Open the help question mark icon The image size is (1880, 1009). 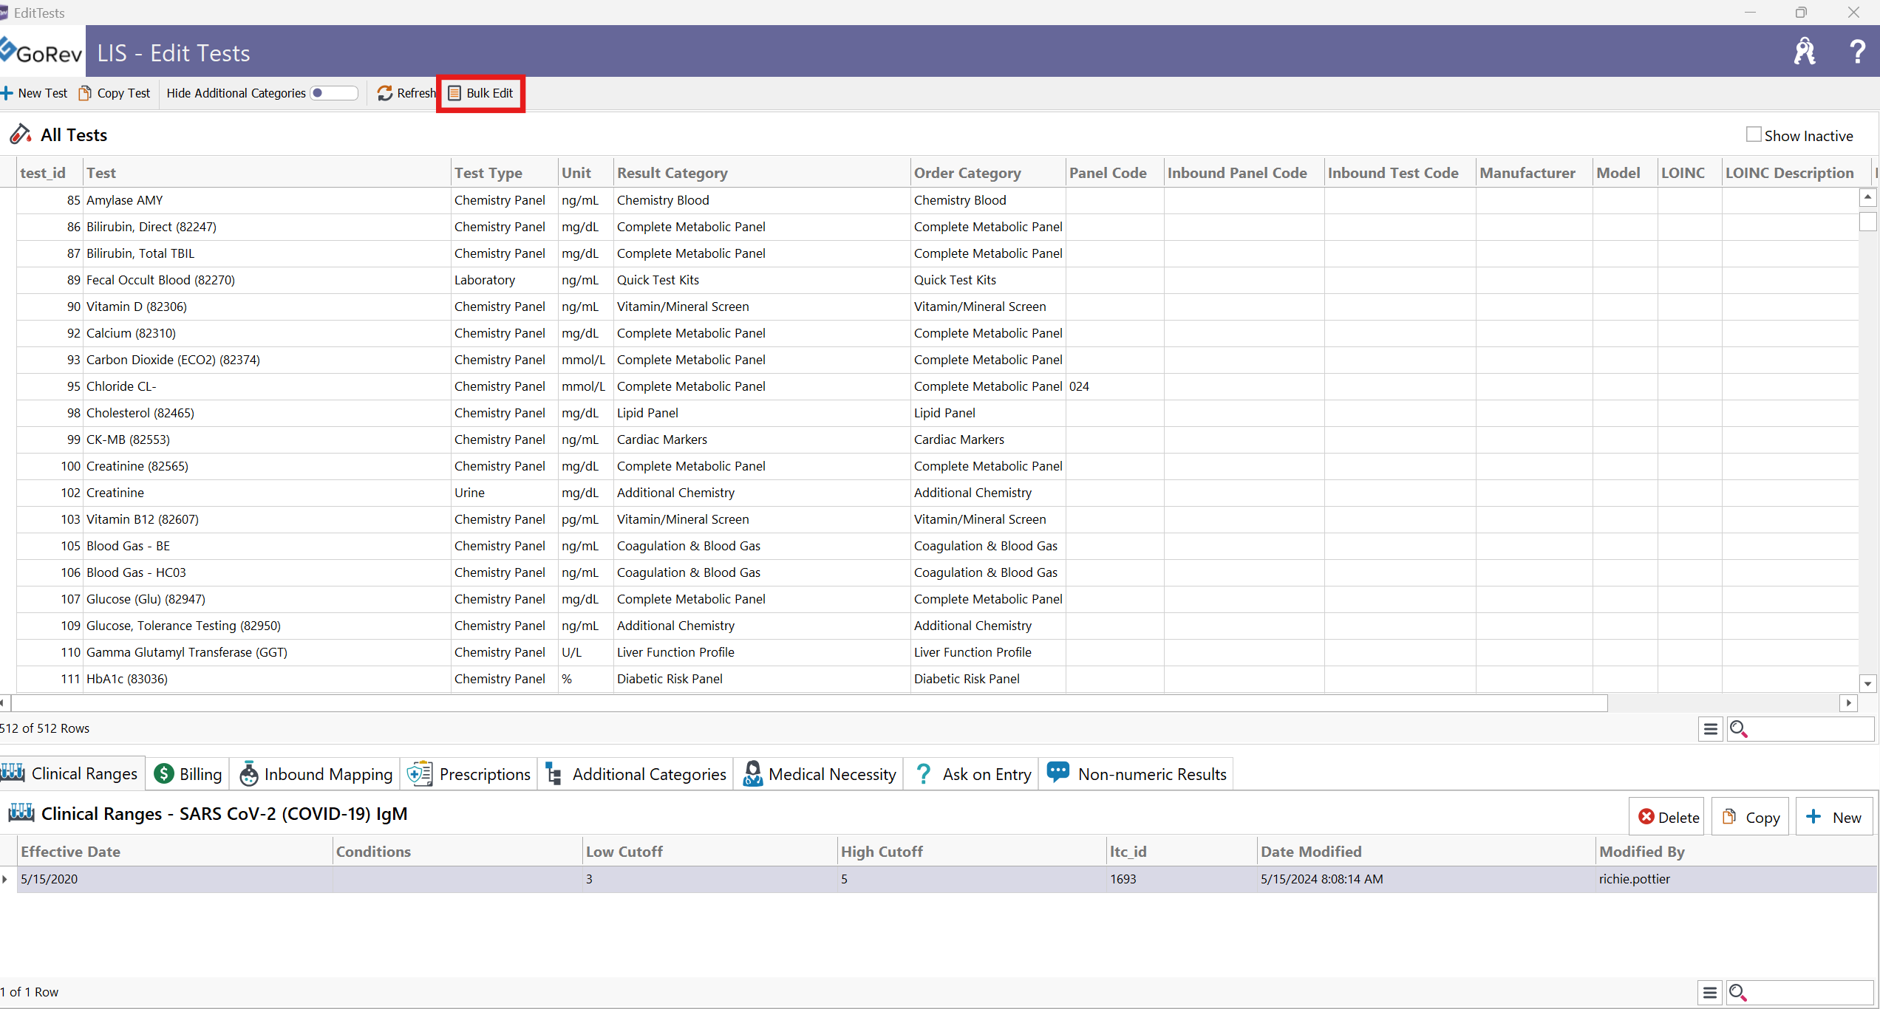point(1857,51)
